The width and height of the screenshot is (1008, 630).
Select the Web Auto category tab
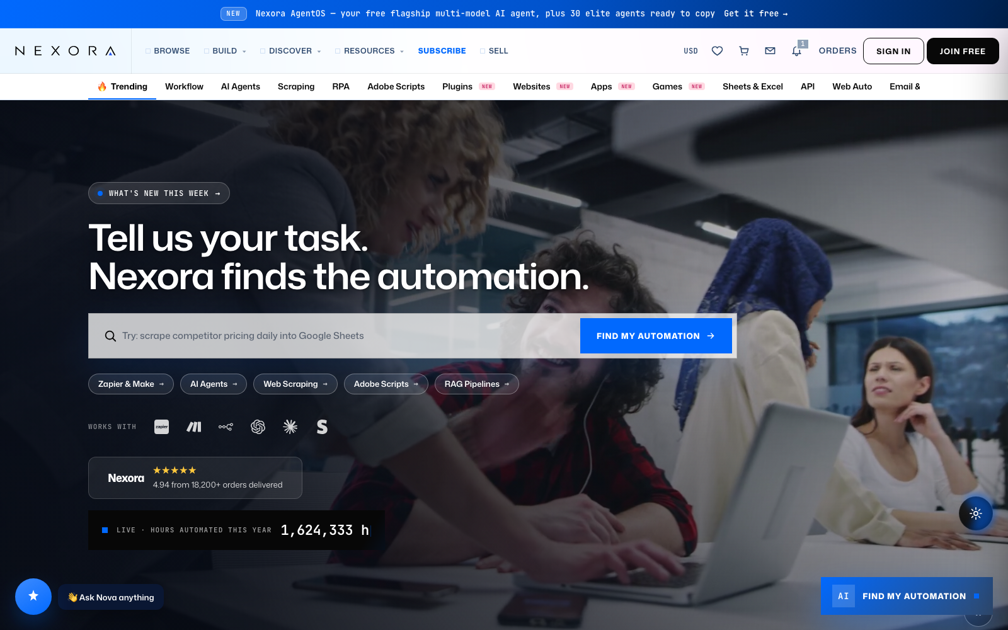tap(852, 87)
